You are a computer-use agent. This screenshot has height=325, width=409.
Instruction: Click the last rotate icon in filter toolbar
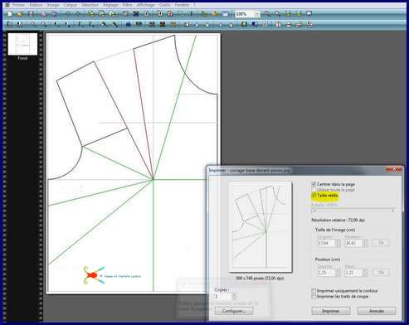click(309, 25)
